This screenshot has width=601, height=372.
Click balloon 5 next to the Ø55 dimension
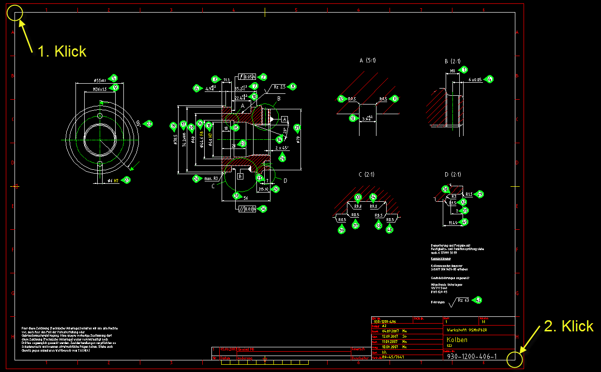[113, 78]
